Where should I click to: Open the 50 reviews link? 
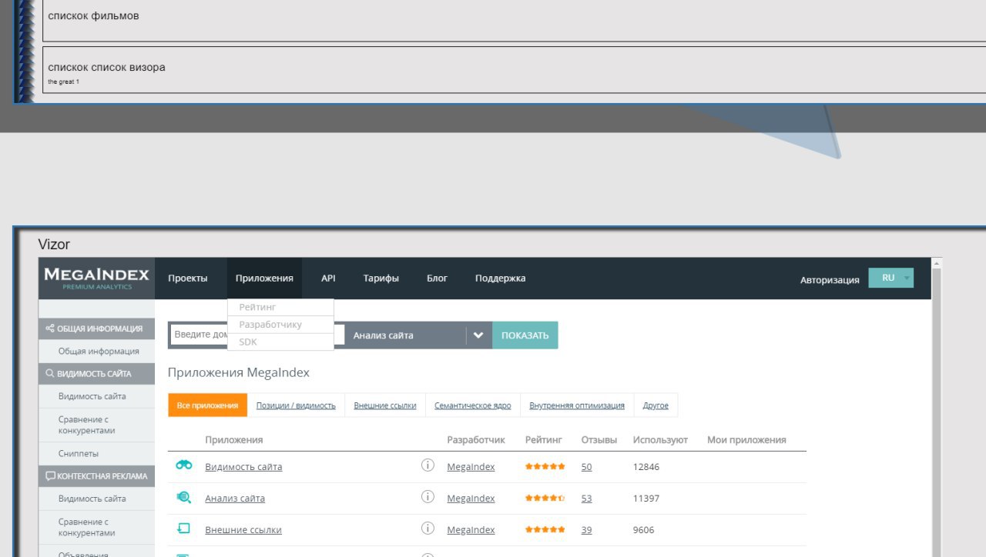587,467
